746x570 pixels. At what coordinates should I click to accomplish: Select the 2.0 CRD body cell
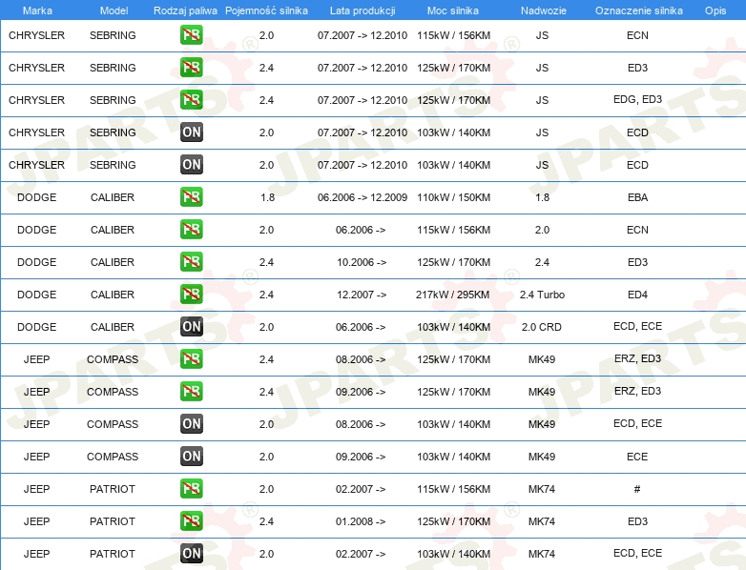[x=542, y=327]
